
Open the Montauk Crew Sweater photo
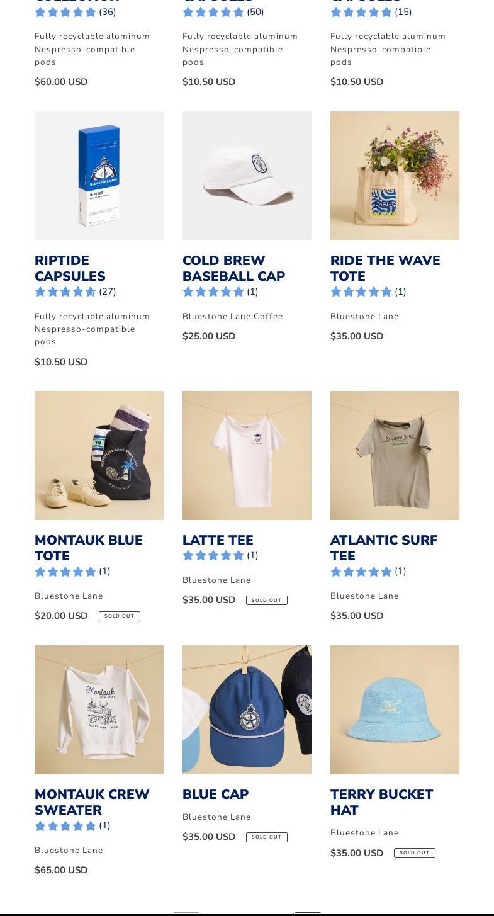pyautogui.click(x=99, y=710)
